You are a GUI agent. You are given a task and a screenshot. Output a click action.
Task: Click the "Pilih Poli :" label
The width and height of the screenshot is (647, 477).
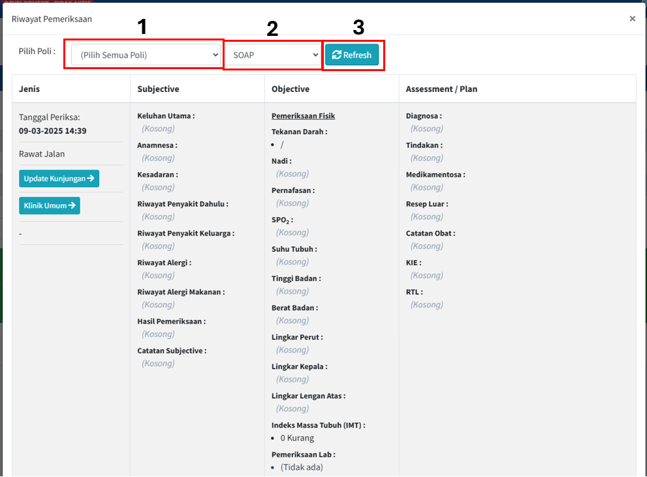37,51
